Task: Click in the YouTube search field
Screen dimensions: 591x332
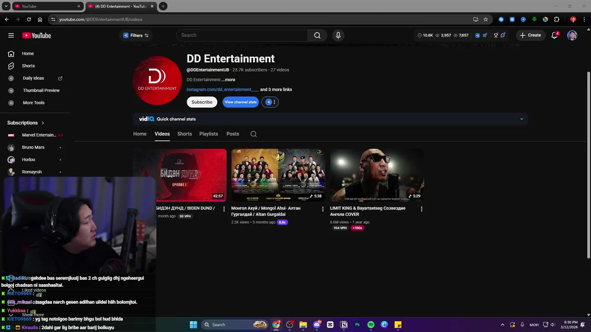Action: click(x=242, y=36)
